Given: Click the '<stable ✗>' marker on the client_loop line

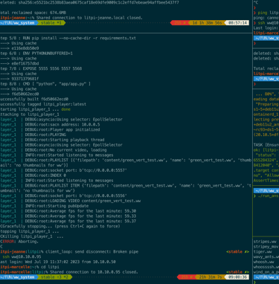Looking at the screenshot, I should (237, 252).
